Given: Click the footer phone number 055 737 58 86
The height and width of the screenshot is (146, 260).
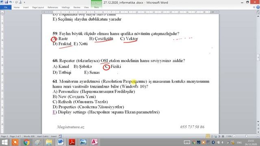Looking at the screenshot, I should coord(192,127).
